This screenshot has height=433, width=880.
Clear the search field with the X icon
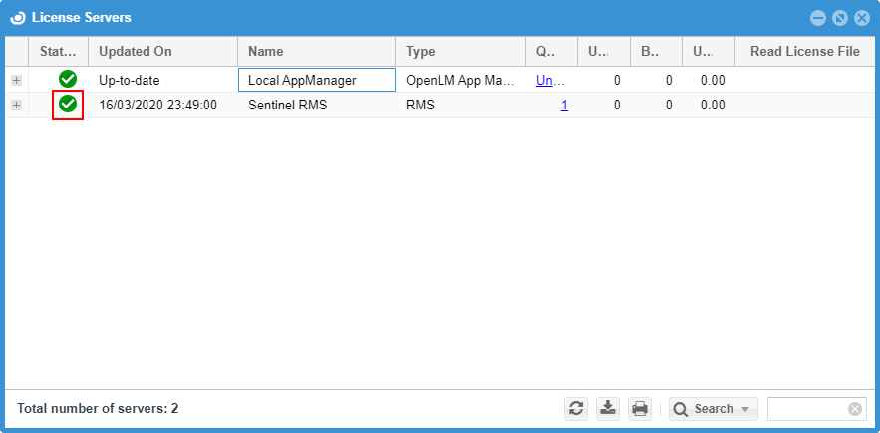click(x=855, y=409)
